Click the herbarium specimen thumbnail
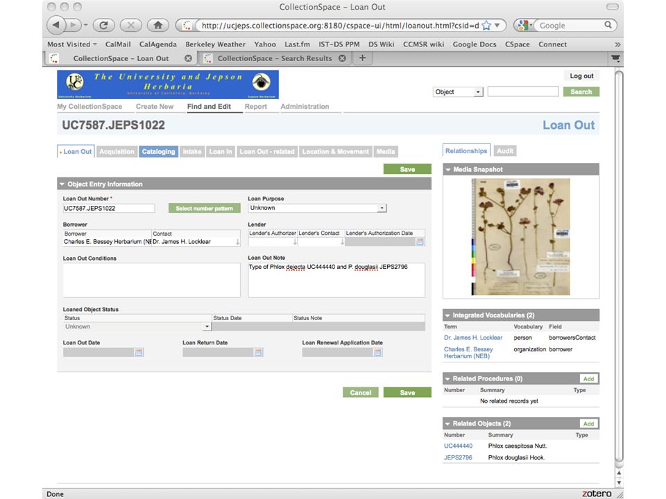This screenshot has height=499, width=666. [x=521, y=237]
